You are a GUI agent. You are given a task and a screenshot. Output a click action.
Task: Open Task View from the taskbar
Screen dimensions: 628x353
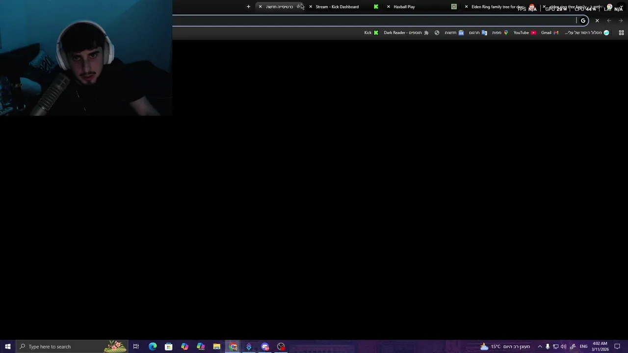pos(136,347)
